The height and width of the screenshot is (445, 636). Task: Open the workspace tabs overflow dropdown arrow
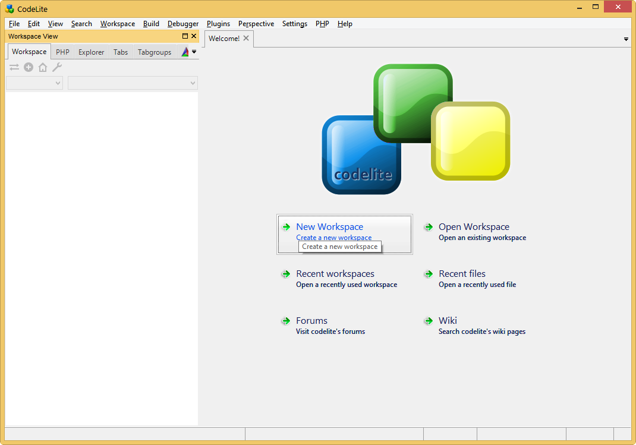click(x=194, y=52)
